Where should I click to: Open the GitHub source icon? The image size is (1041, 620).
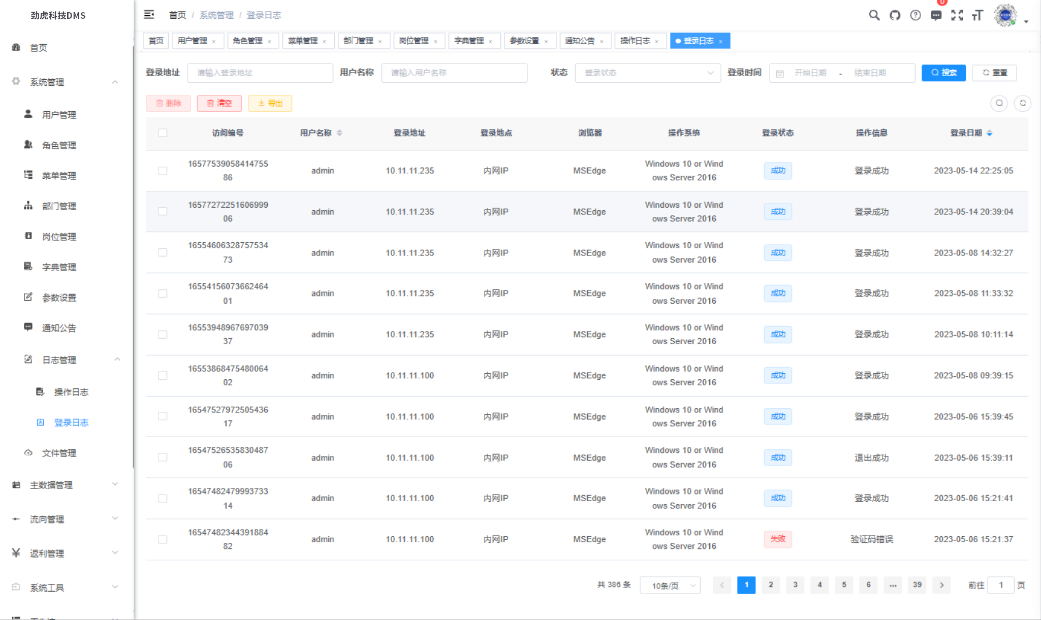pos(895,15)
